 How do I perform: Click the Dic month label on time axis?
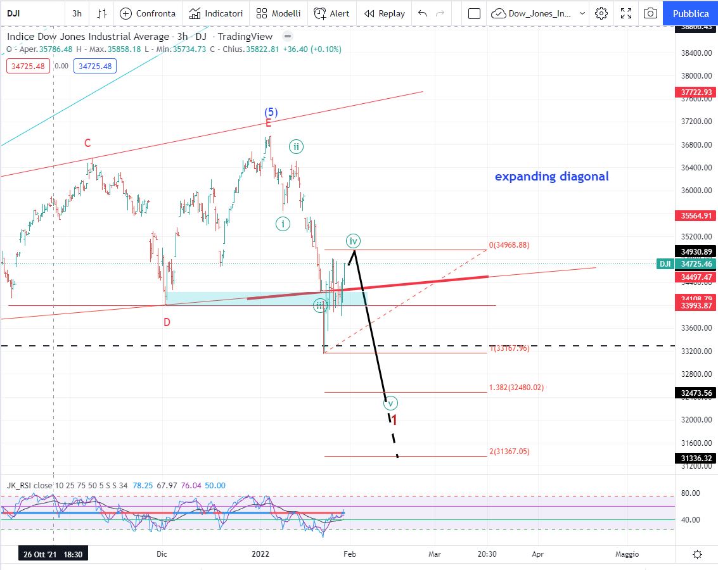point(162,554)
